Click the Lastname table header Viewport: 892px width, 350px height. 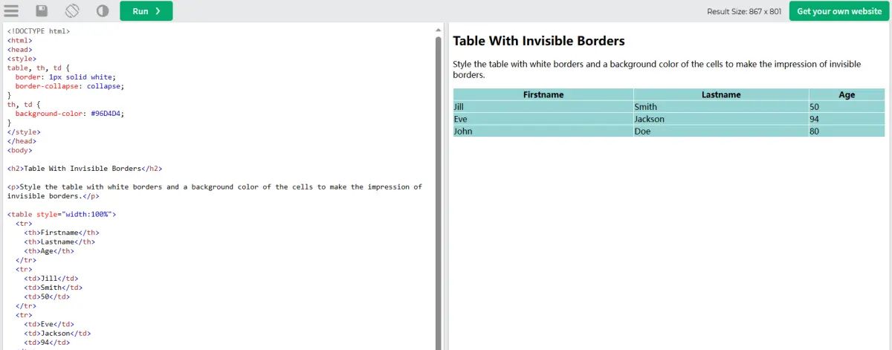click(x=721, y=94)
